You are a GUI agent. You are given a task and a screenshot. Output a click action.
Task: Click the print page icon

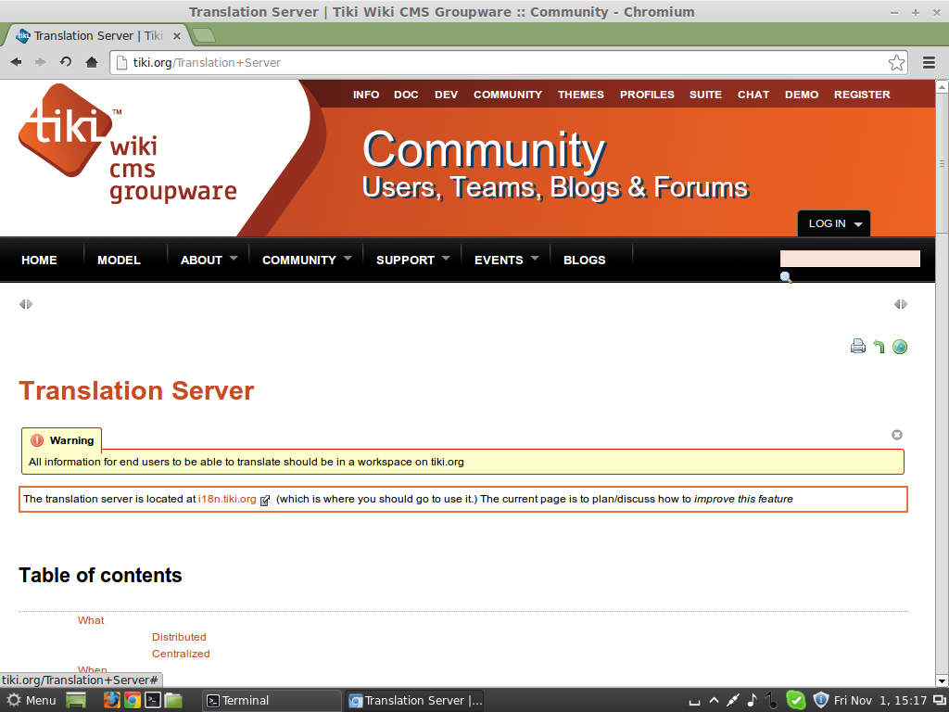pyautogui.click(x=857, y=347)
